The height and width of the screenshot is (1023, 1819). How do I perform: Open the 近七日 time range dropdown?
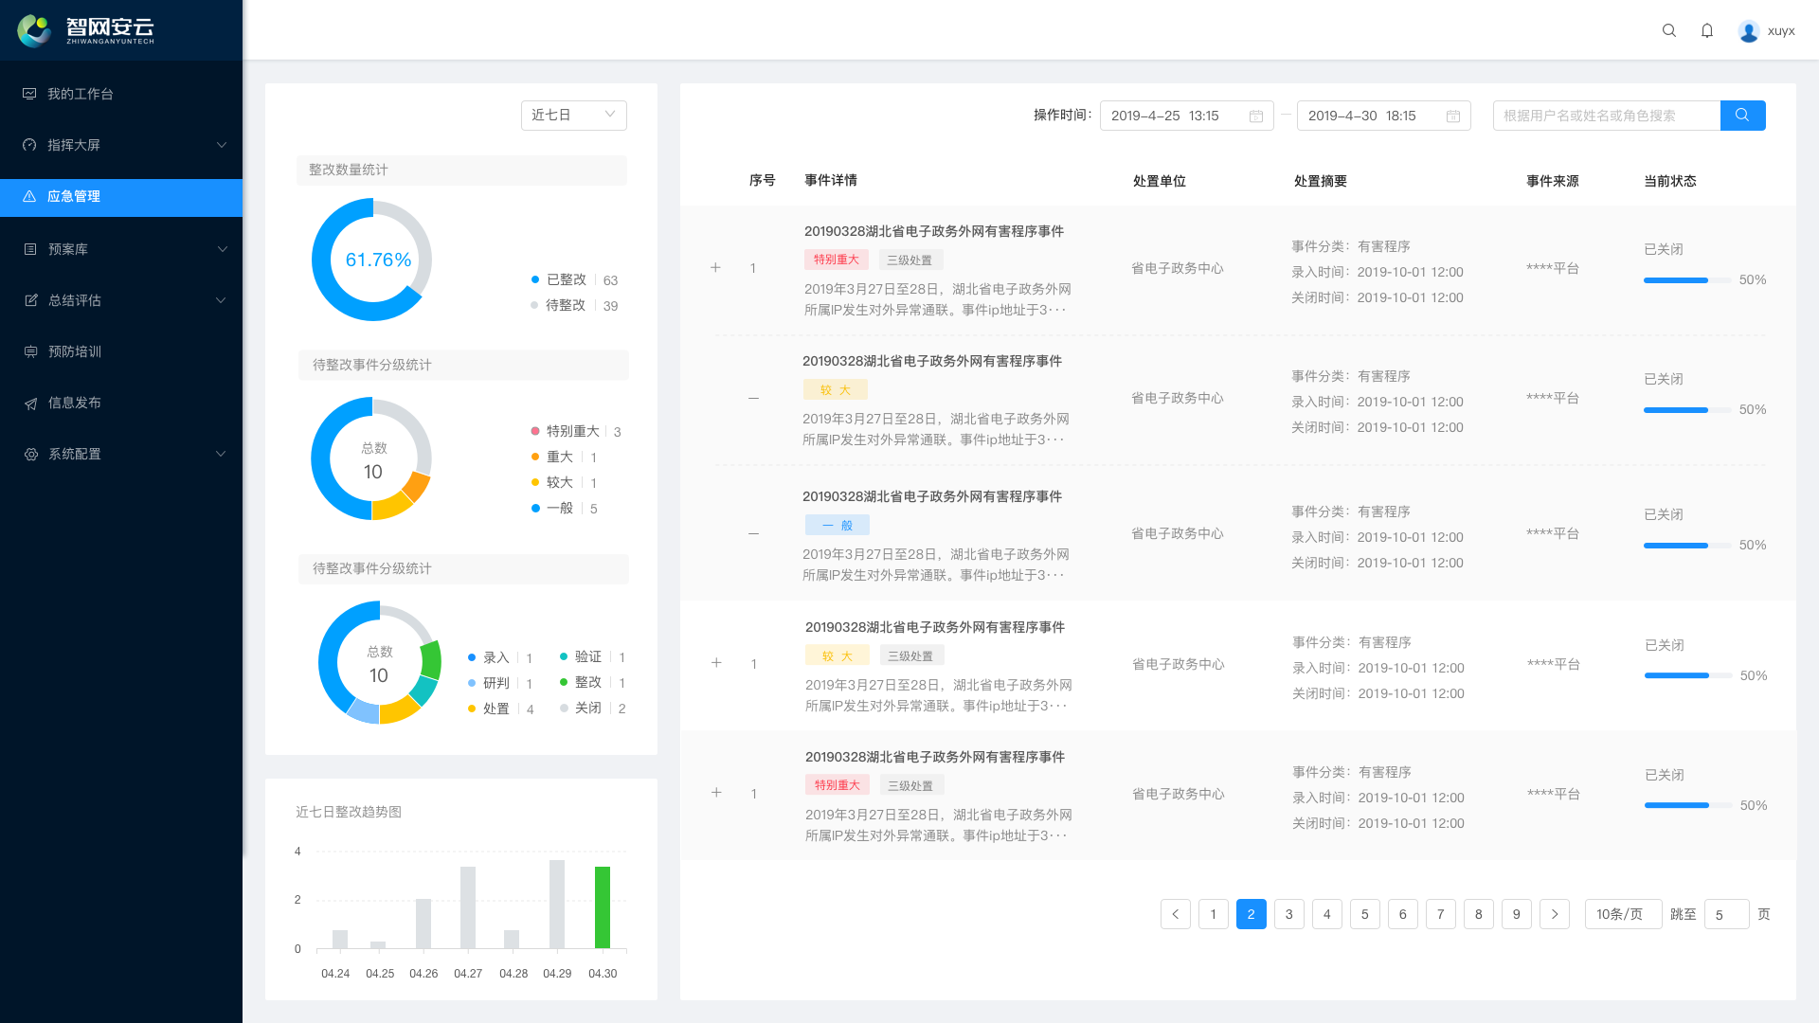(573, 115)
